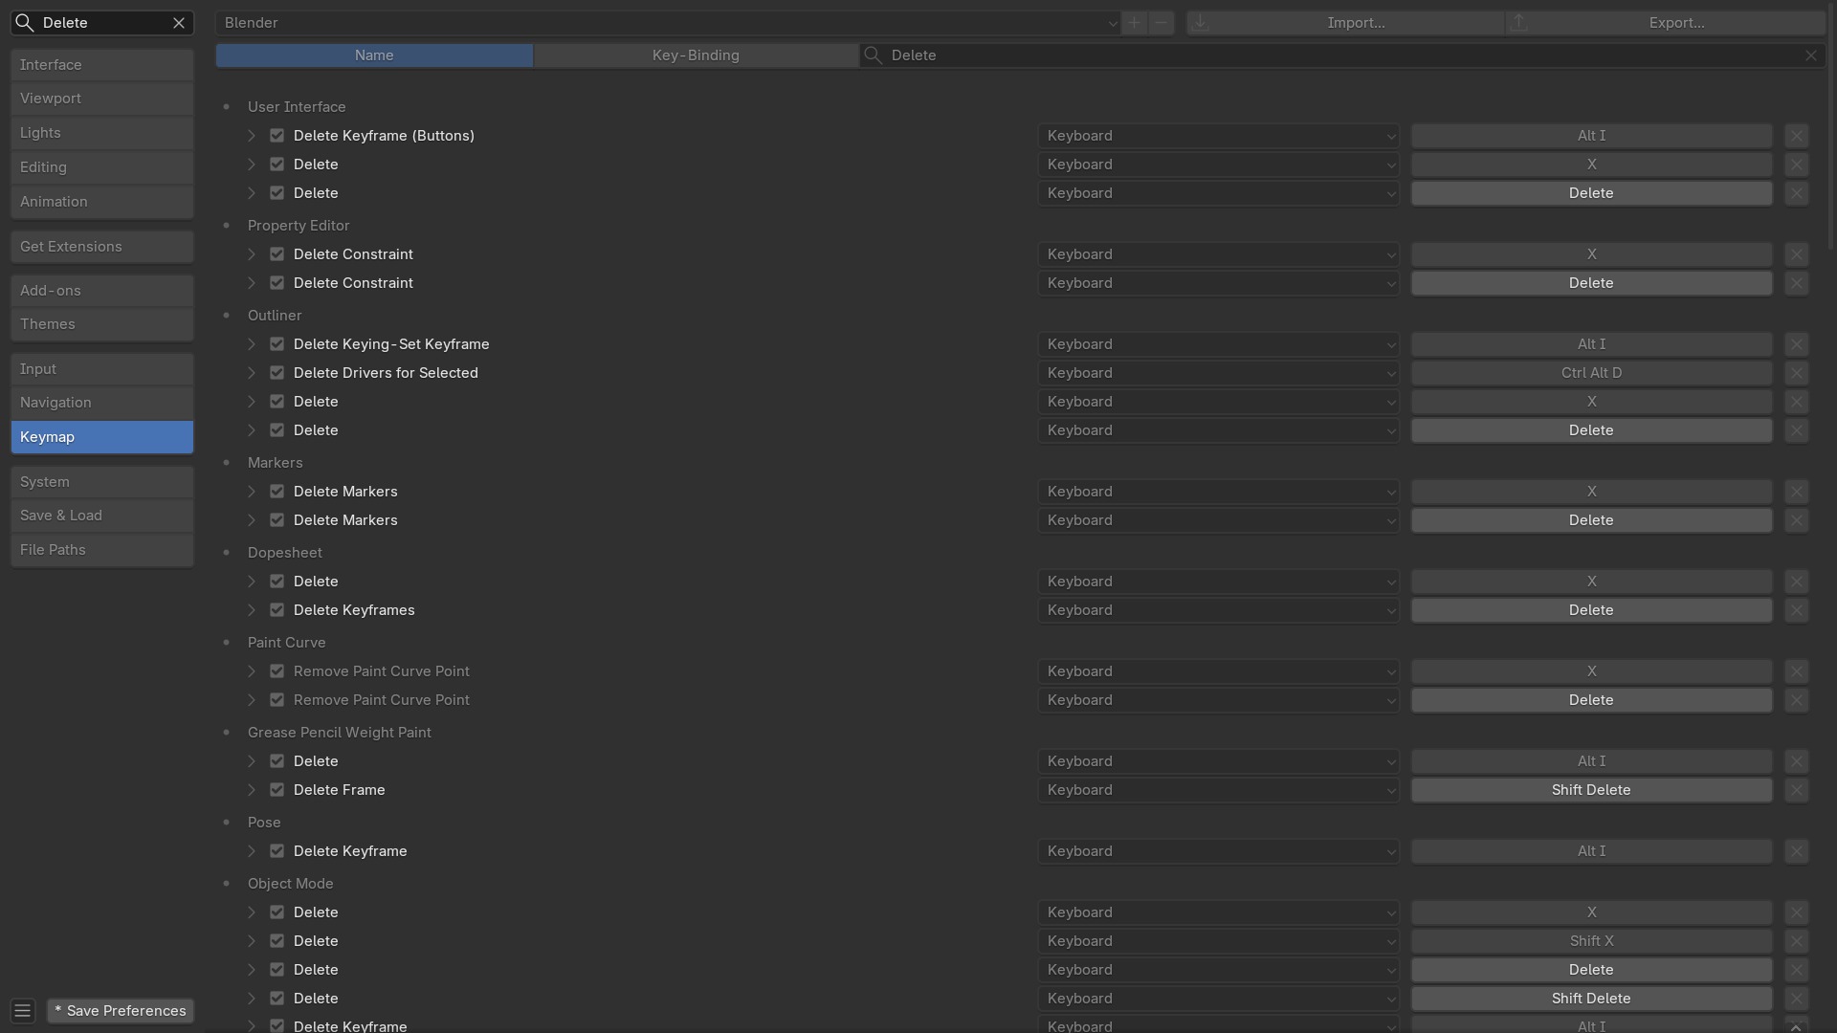Open the Themes preferences section
The image size is (1837, 1033).
point(102,324)
